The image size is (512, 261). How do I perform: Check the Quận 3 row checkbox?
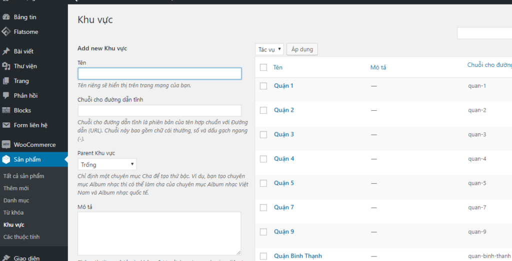[x=263, y=135]
